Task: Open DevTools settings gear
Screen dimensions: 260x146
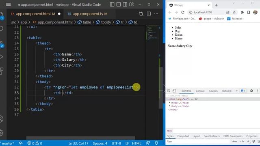Action: 251,91
